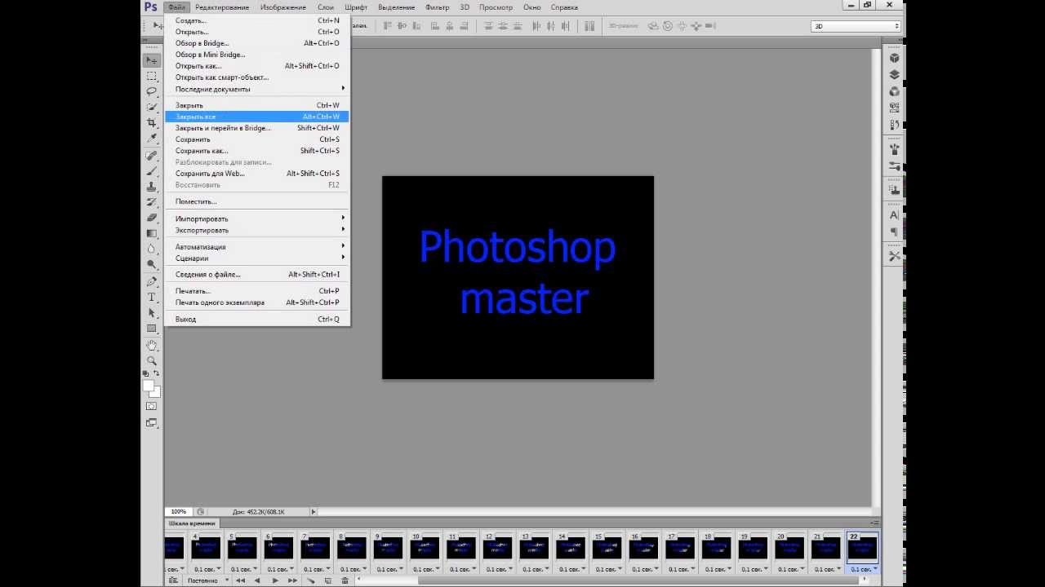Select the Hand tool
This screenshot has width=1045, height=587.
(152, 345)
